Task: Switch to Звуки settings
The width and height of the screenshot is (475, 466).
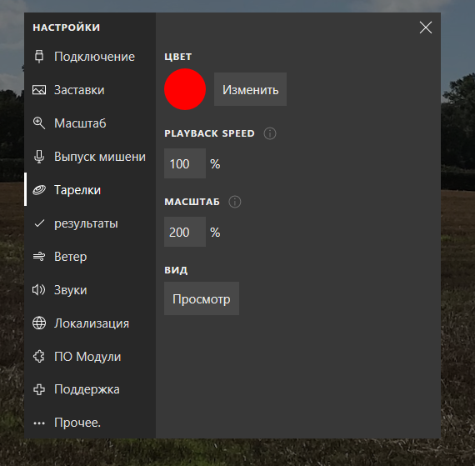Action: pos(90,290)
